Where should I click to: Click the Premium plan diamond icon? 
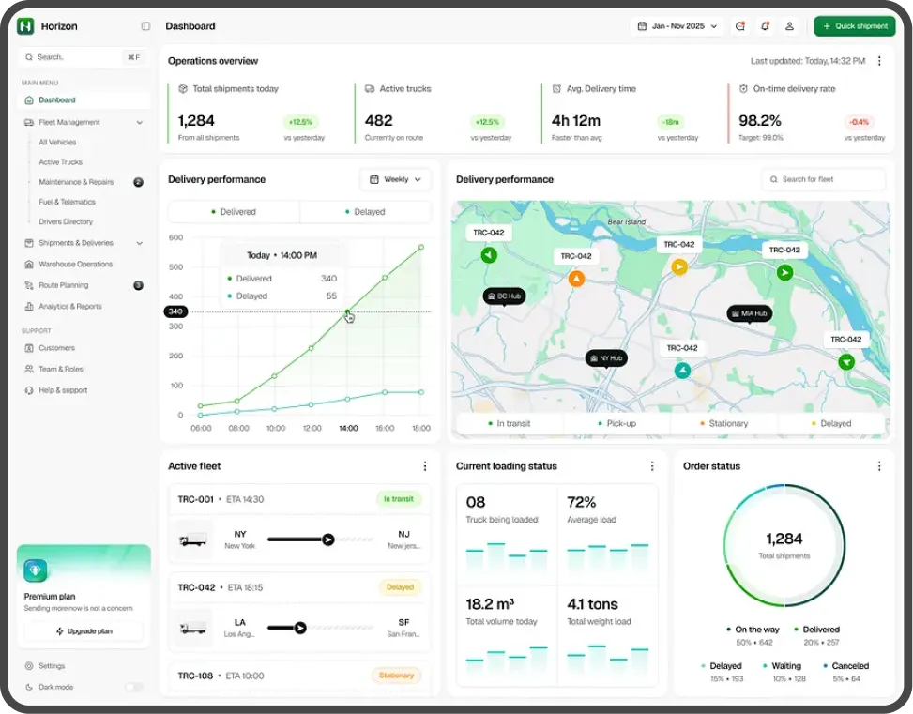(36, 570)
